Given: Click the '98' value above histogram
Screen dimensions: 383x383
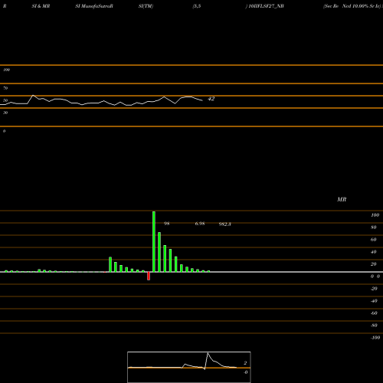Looking at the screenshot, I should (x=167, y=224).
